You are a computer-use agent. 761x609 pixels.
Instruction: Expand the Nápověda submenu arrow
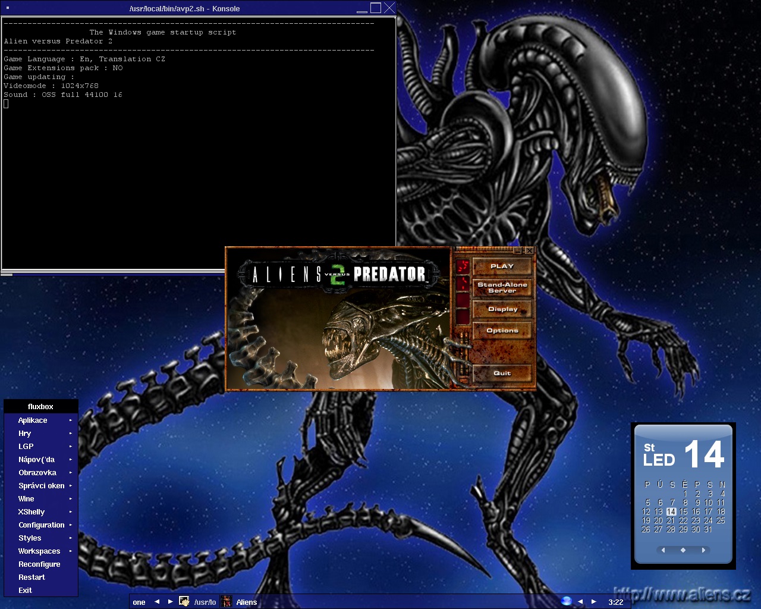70,460
